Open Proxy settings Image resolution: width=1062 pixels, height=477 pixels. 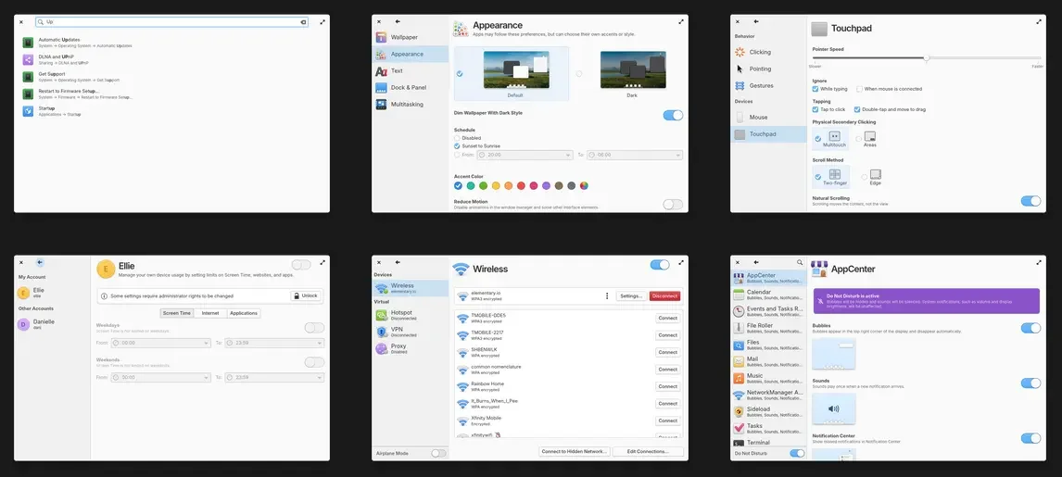coord(411,348)
